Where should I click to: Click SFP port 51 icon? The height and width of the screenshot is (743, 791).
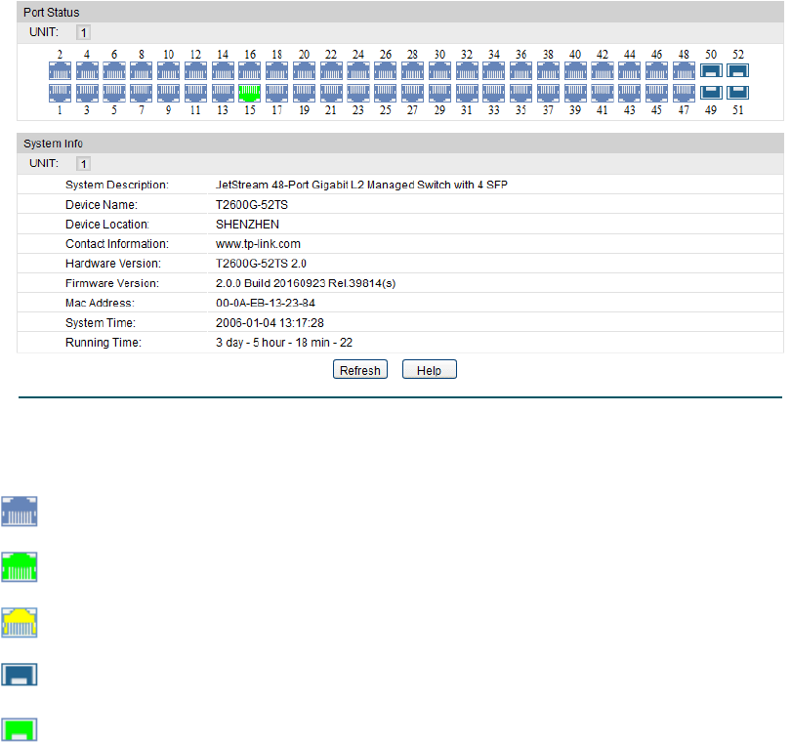pyautogui.click(x=738, y=93)
